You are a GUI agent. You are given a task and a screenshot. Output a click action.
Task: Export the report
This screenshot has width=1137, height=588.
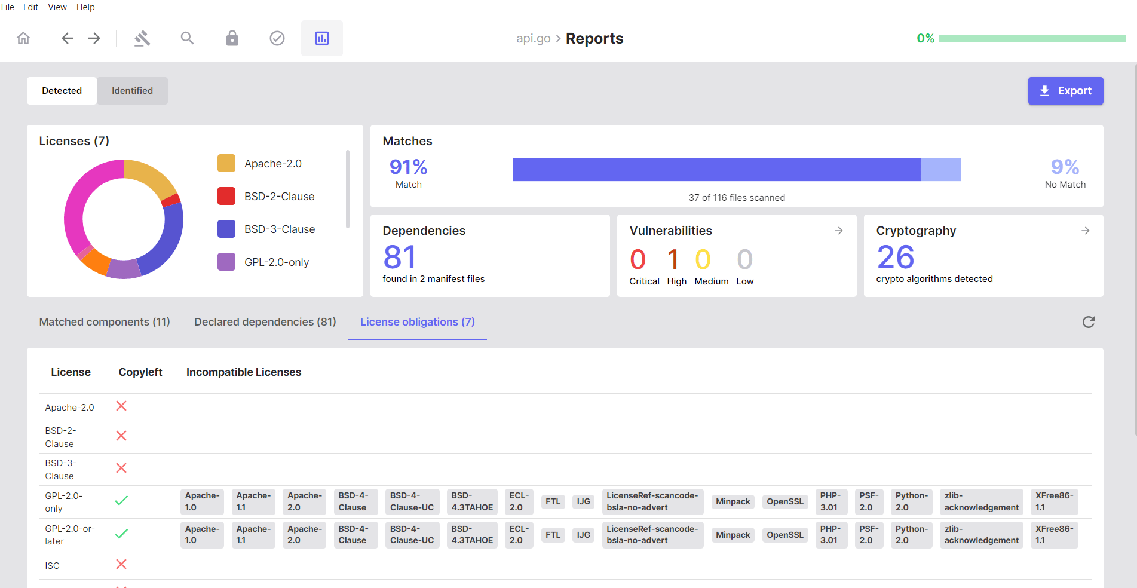1065,91
